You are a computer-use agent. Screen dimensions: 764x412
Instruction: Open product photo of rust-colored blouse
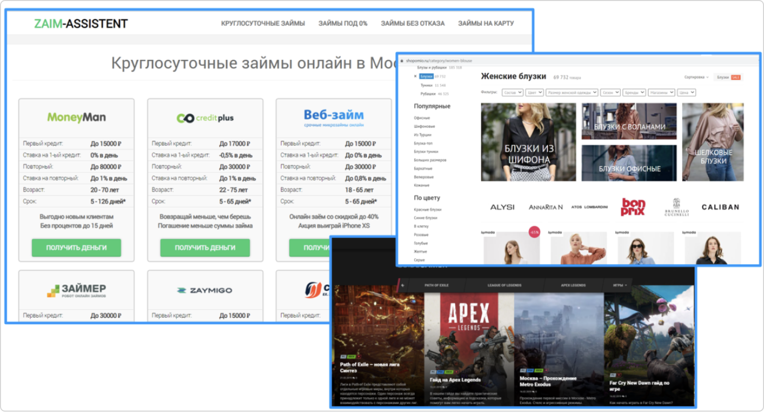[579, 248]
